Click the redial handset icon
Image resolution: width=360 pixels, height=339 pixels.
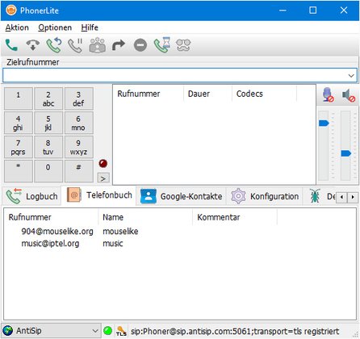tap(54, 45)
